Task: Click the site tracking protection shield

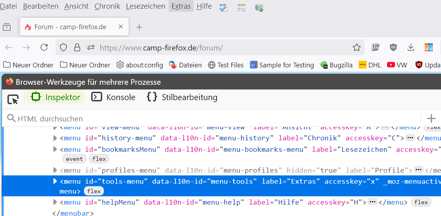Action: tap(63, 48)
